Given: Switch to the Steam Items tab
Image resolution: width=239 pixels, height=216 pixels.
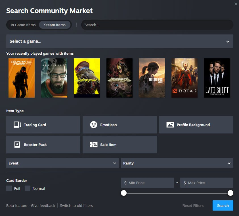Looking at the screenshot, I should [55, 25].
